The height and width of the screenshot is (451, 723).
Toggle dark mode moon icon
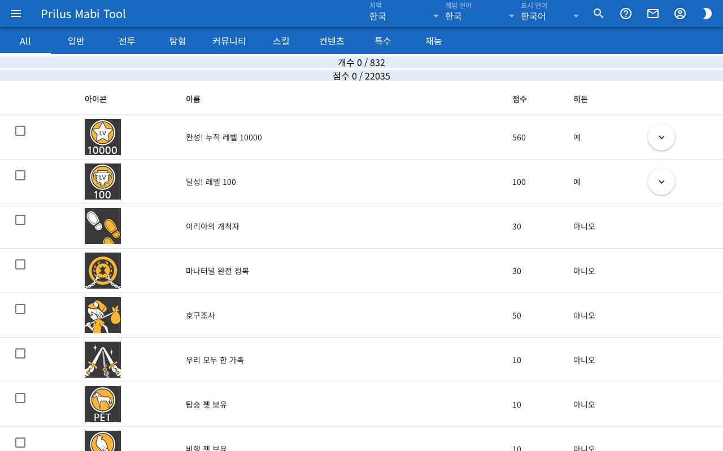(707, 14)
